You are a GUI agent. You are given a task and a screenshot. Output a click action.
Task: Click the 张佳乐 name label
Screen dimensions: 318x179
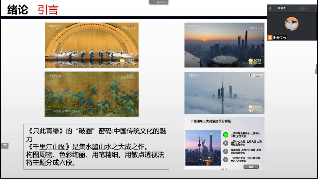click(x=281, y=37)
